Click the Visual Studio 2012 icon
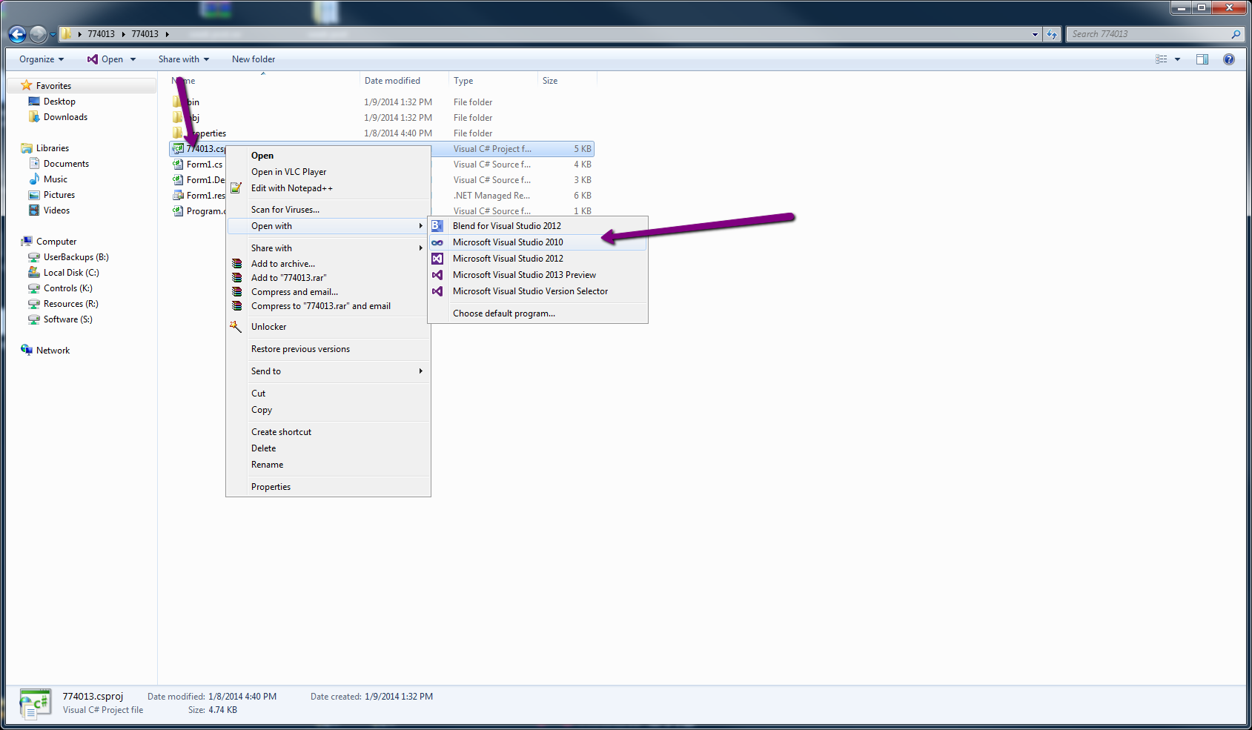Viewport: 1252px width, 730px height. tap(437, 259)
